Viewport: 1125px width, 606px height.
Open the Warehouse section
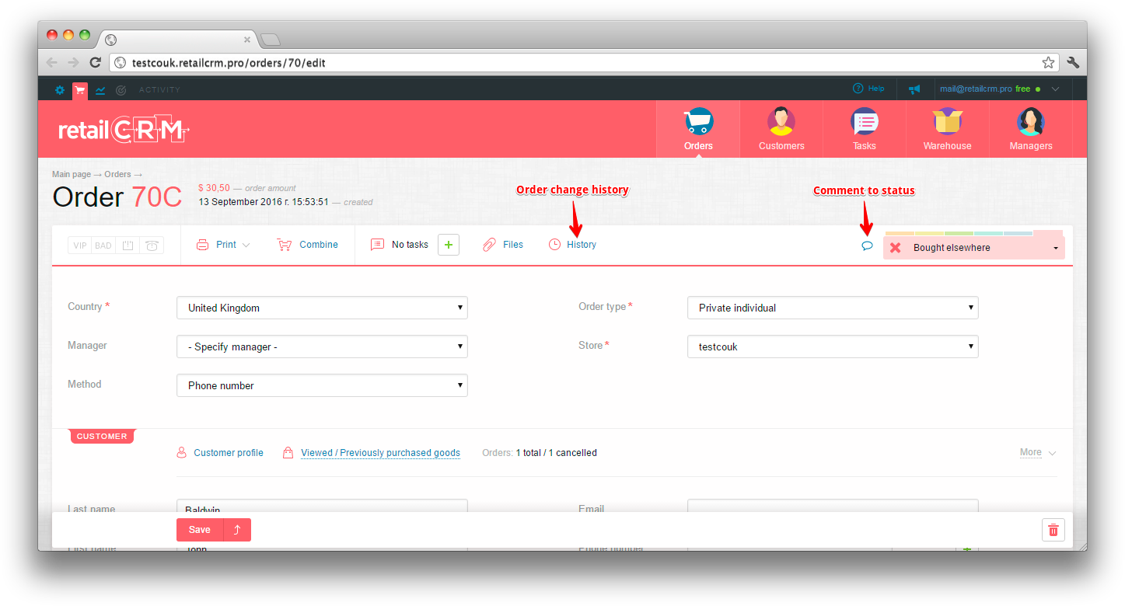pyautogui.click(x=947, y=129)
